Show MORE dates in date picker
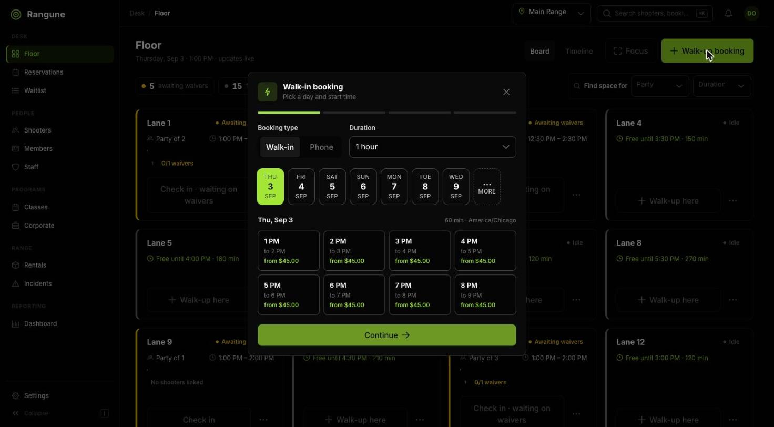The height and width of the screenshot is (427, 774). (x=487, y=187)
